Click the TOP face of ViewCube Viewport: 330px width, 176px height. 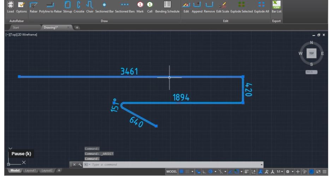click(311, 53)
